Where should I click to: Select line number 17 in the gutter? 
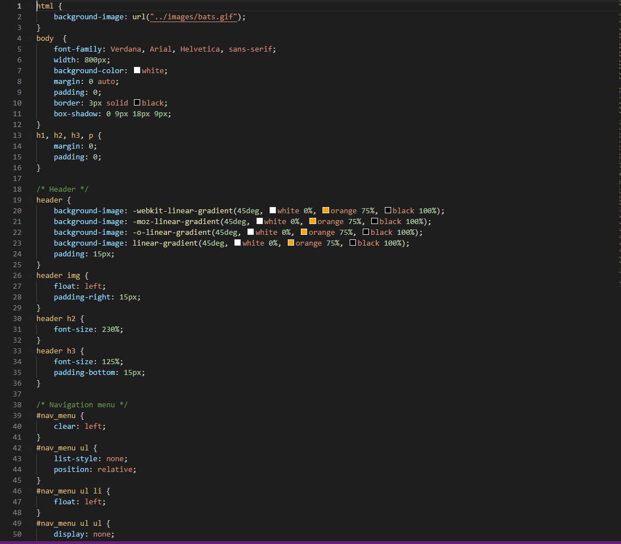(17, 179)
